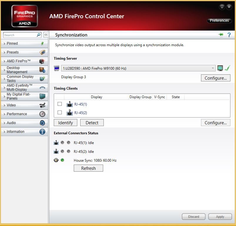
Task: Click the Common Display Tasks icon
Action: point(42,79)
